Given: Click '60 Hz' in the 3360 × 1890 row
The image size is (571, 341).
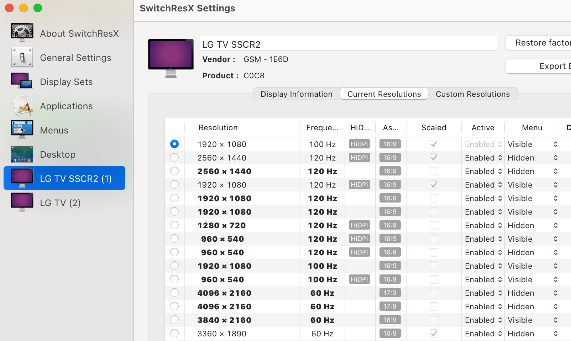Looking at the screenshot, I should click(x=323, y=334).
